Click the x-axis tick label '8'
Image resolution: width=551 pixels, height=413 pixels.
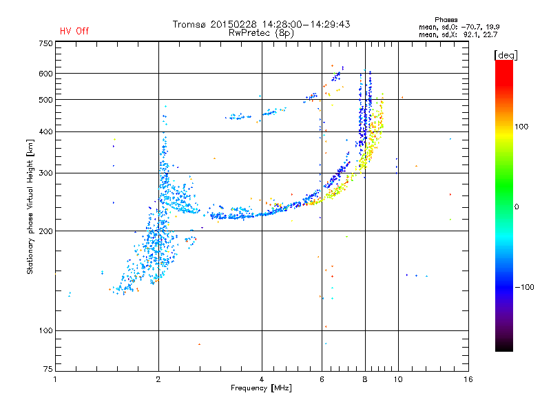(365, 379)
